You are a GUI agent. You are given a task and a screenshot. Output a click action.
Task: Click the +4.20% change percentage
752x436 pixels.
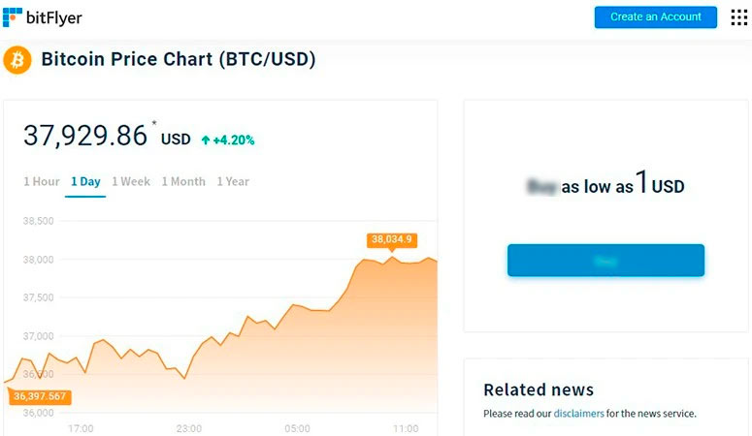coord(234,140)
